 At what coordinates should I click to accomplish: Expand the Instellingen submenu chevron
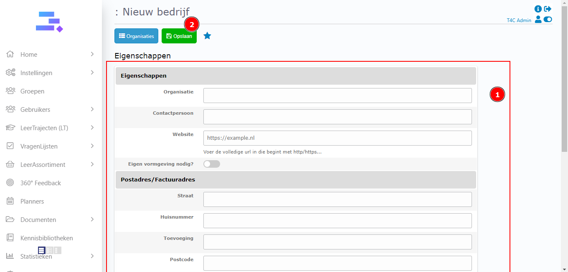point(92,73)
